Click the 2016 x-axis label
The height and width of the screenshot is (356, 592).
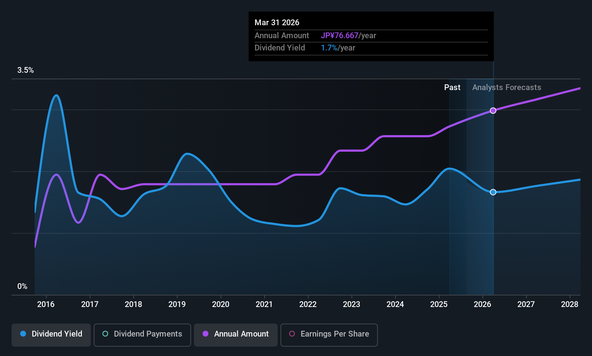pyautogui.click(x=46, y=304)
